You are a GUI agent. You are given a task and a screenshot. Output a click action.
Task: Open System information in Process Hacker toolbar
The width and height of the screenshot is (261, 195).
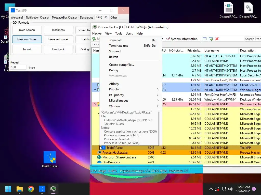coord(181,39)
